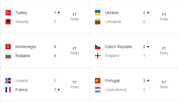
Task: Open Montenegro vs Bulgaria FT Today label
Action: click(75, 51)
